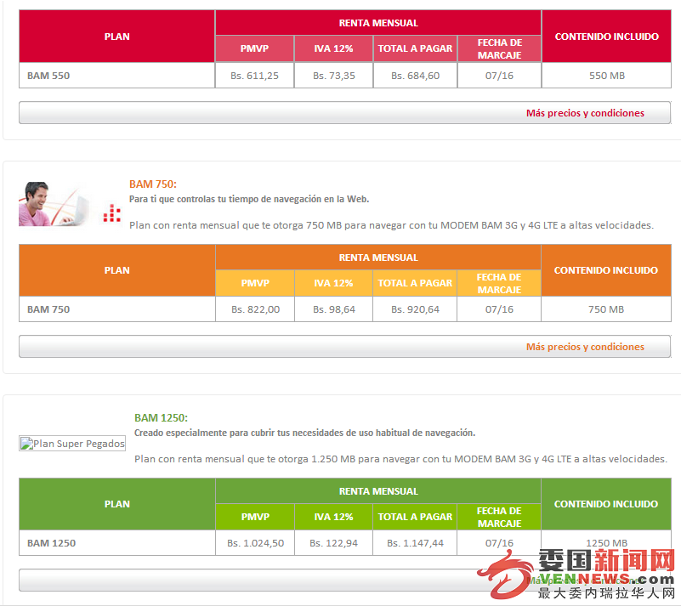Click the broken 'Plan Super Pegados' image
Screen dimensions: 681x606
click(x=72, y=443)
